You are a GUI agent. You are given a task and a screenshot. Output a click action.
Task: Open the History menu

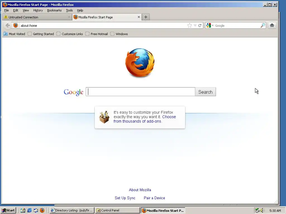tap(38, 10)
